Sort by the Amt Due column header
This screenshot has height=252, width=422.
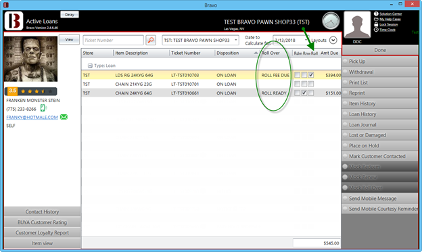click(329, 53)
